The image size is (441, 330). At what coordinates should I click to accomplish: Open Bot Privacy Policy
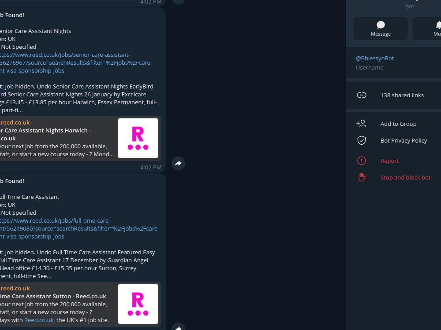[393, 141]
